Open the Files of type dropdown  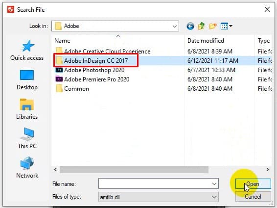pos(158,197)
